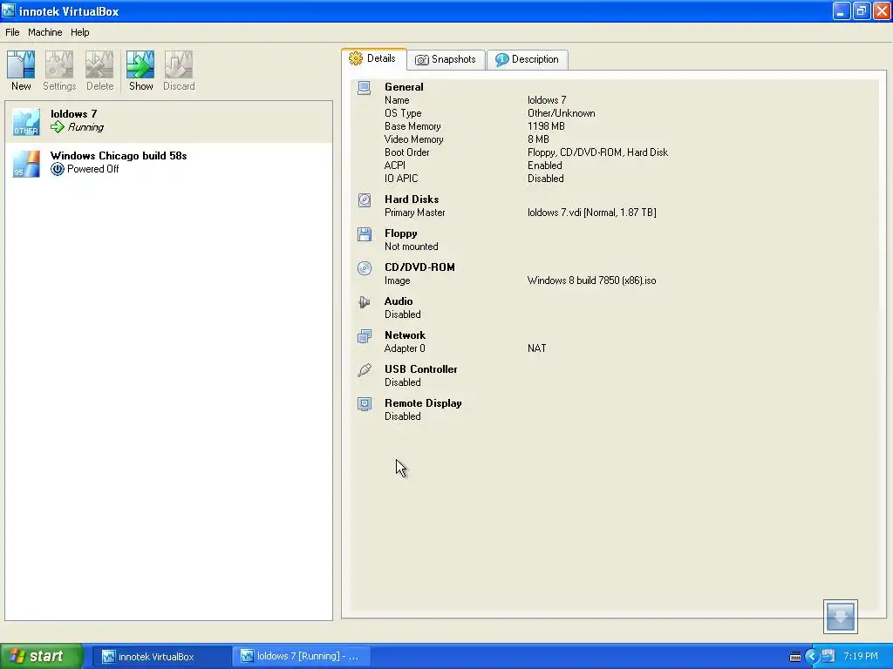893x669 pixels.
Task: Click the USB Controller section heading
Action: [420, 369]
